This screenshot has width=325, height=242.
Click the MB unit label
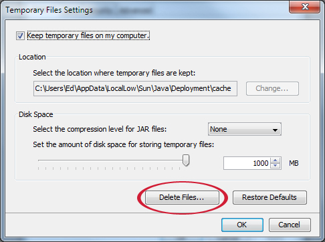(294, 163)
